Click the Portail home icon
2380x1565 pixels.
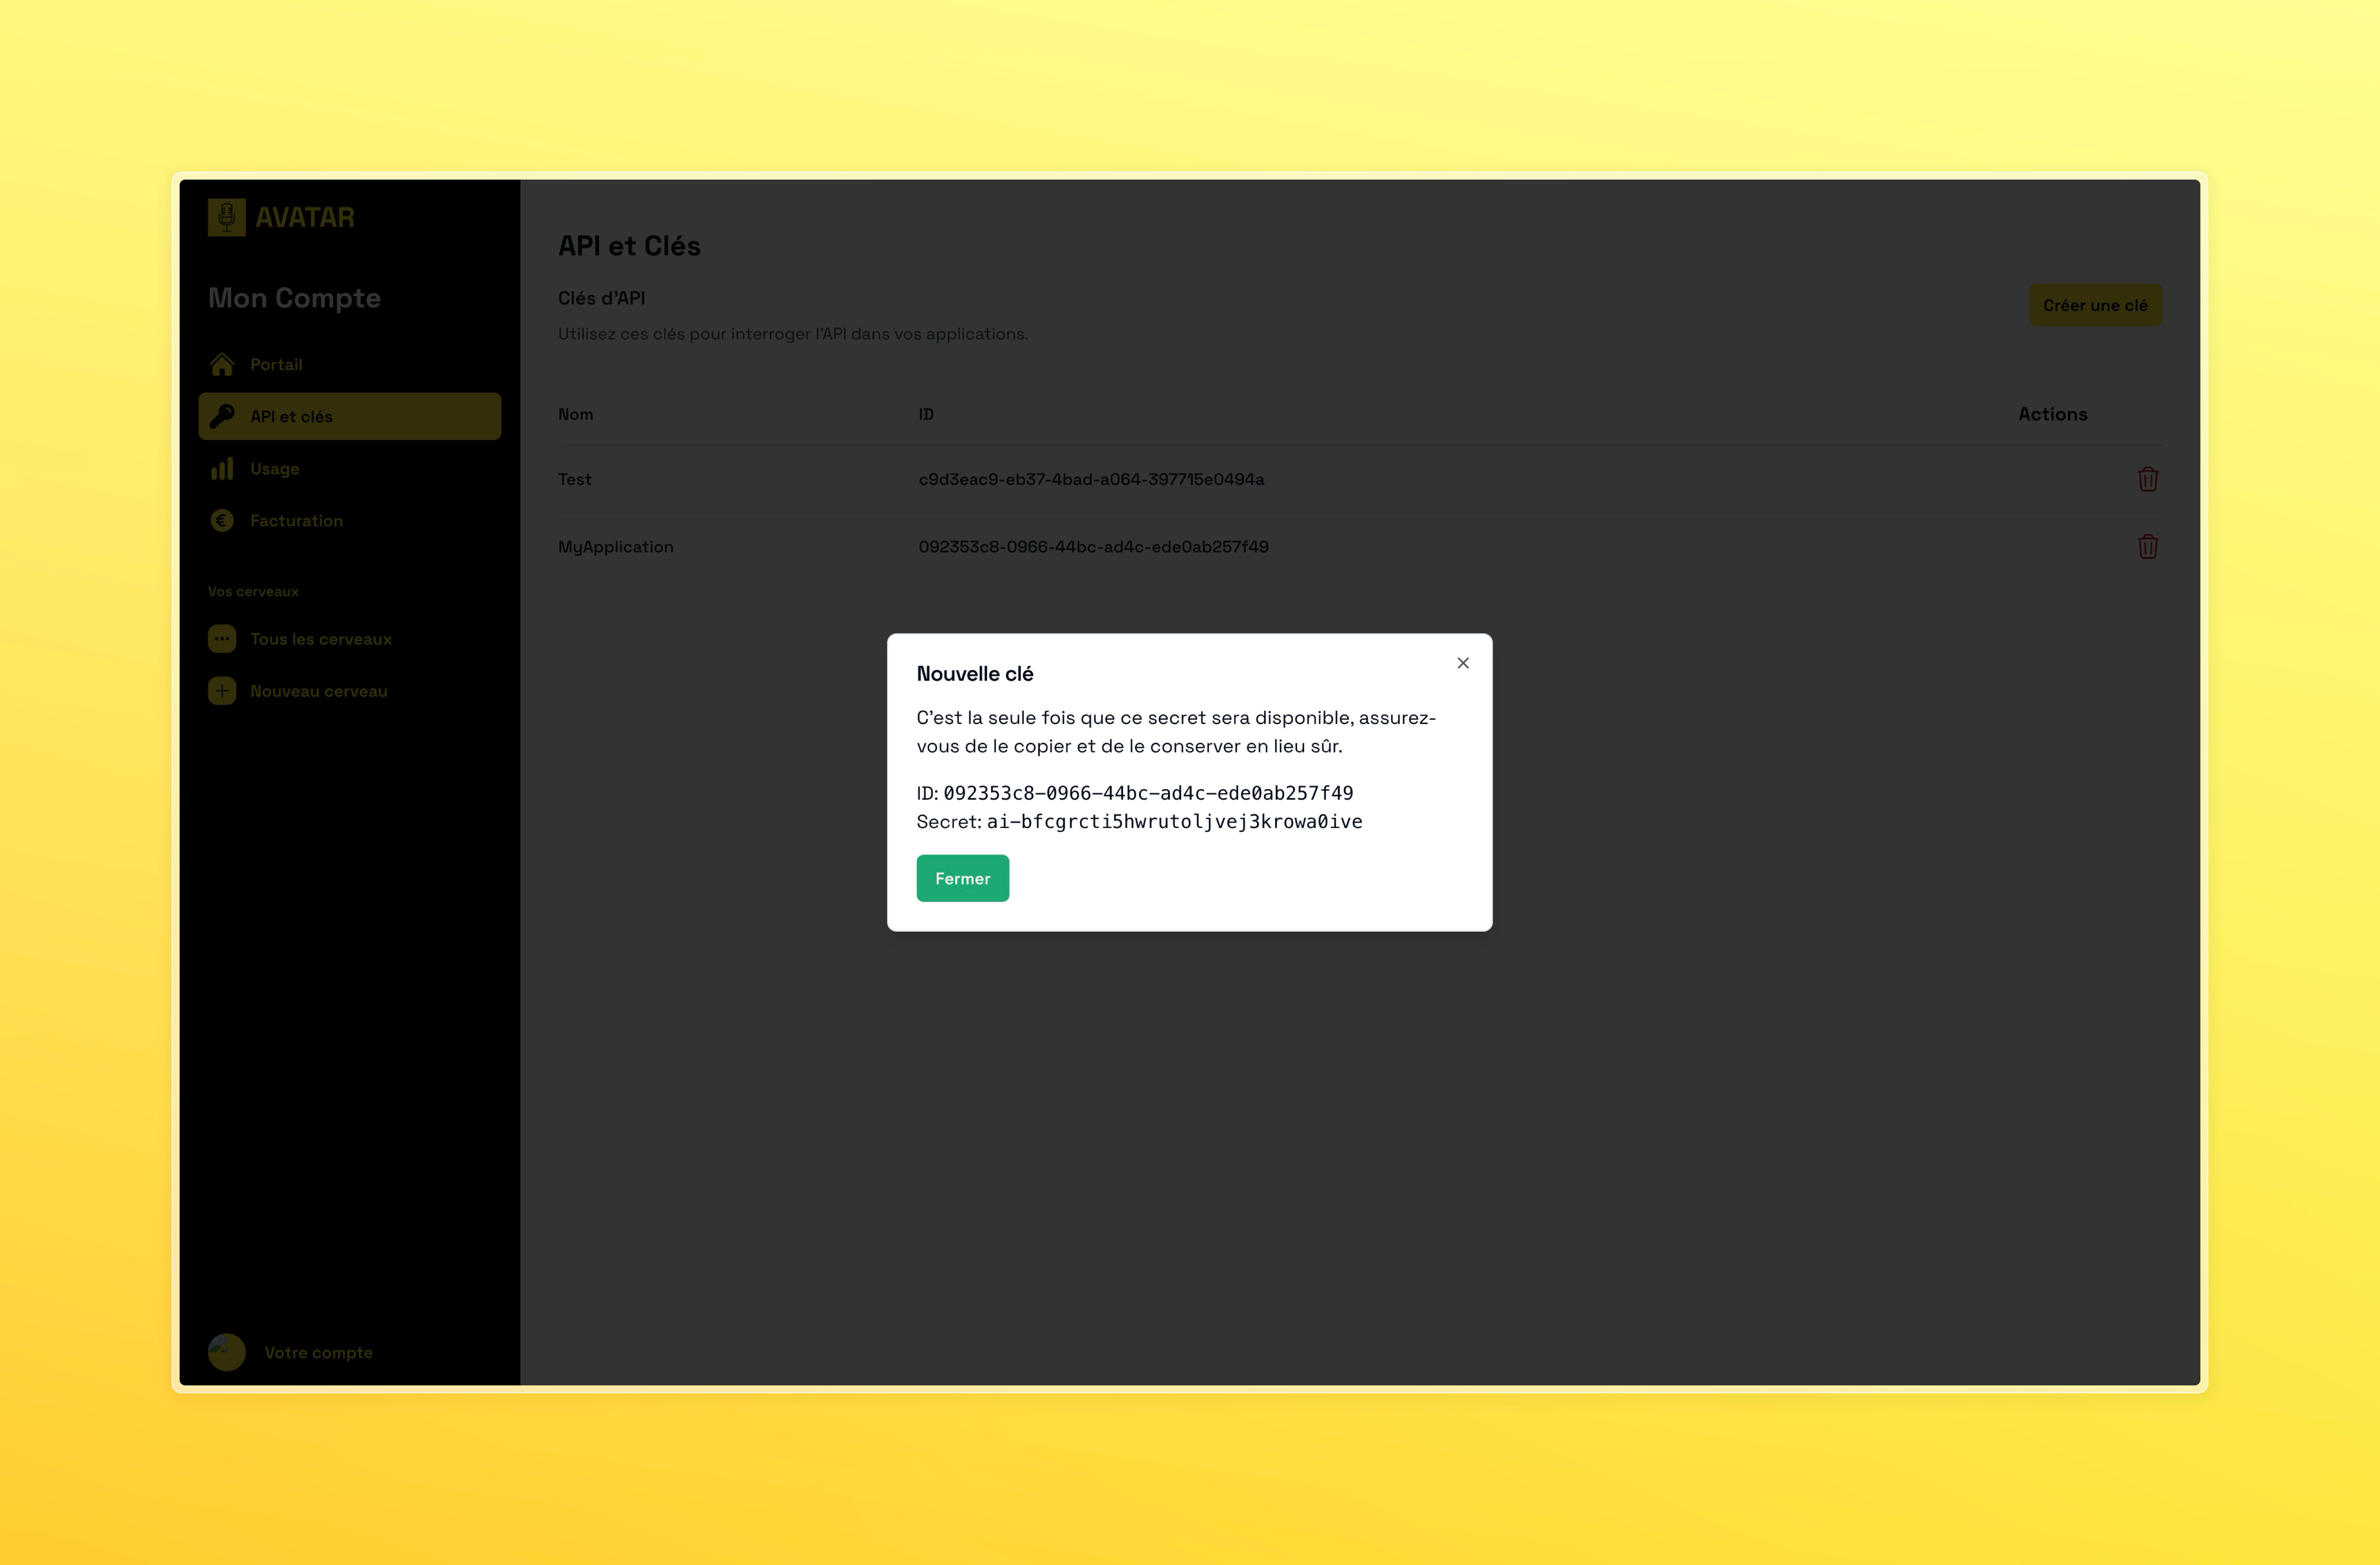tap(222, 364)
